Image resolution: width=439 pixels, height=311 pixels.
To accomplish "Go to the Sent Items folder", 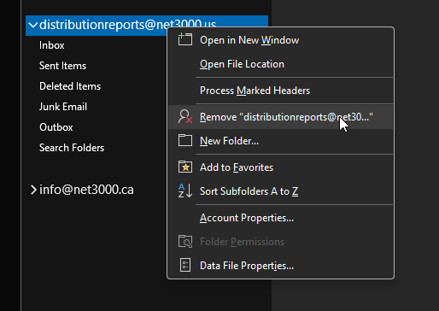I will [x=62, y=66].
